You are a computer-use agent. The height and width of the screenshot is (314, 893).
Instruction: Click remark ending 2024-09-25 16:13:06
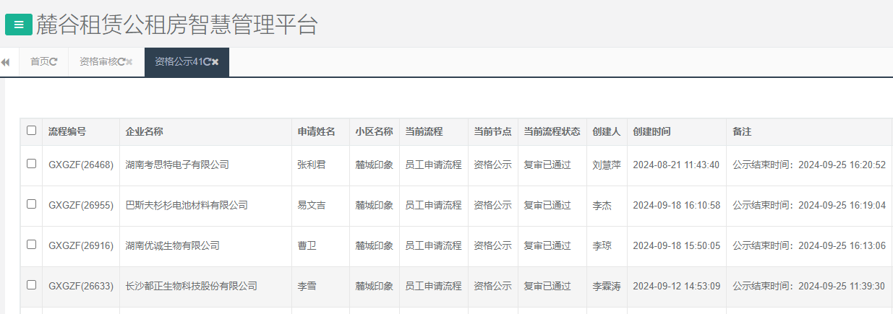(x=809, y=246)
